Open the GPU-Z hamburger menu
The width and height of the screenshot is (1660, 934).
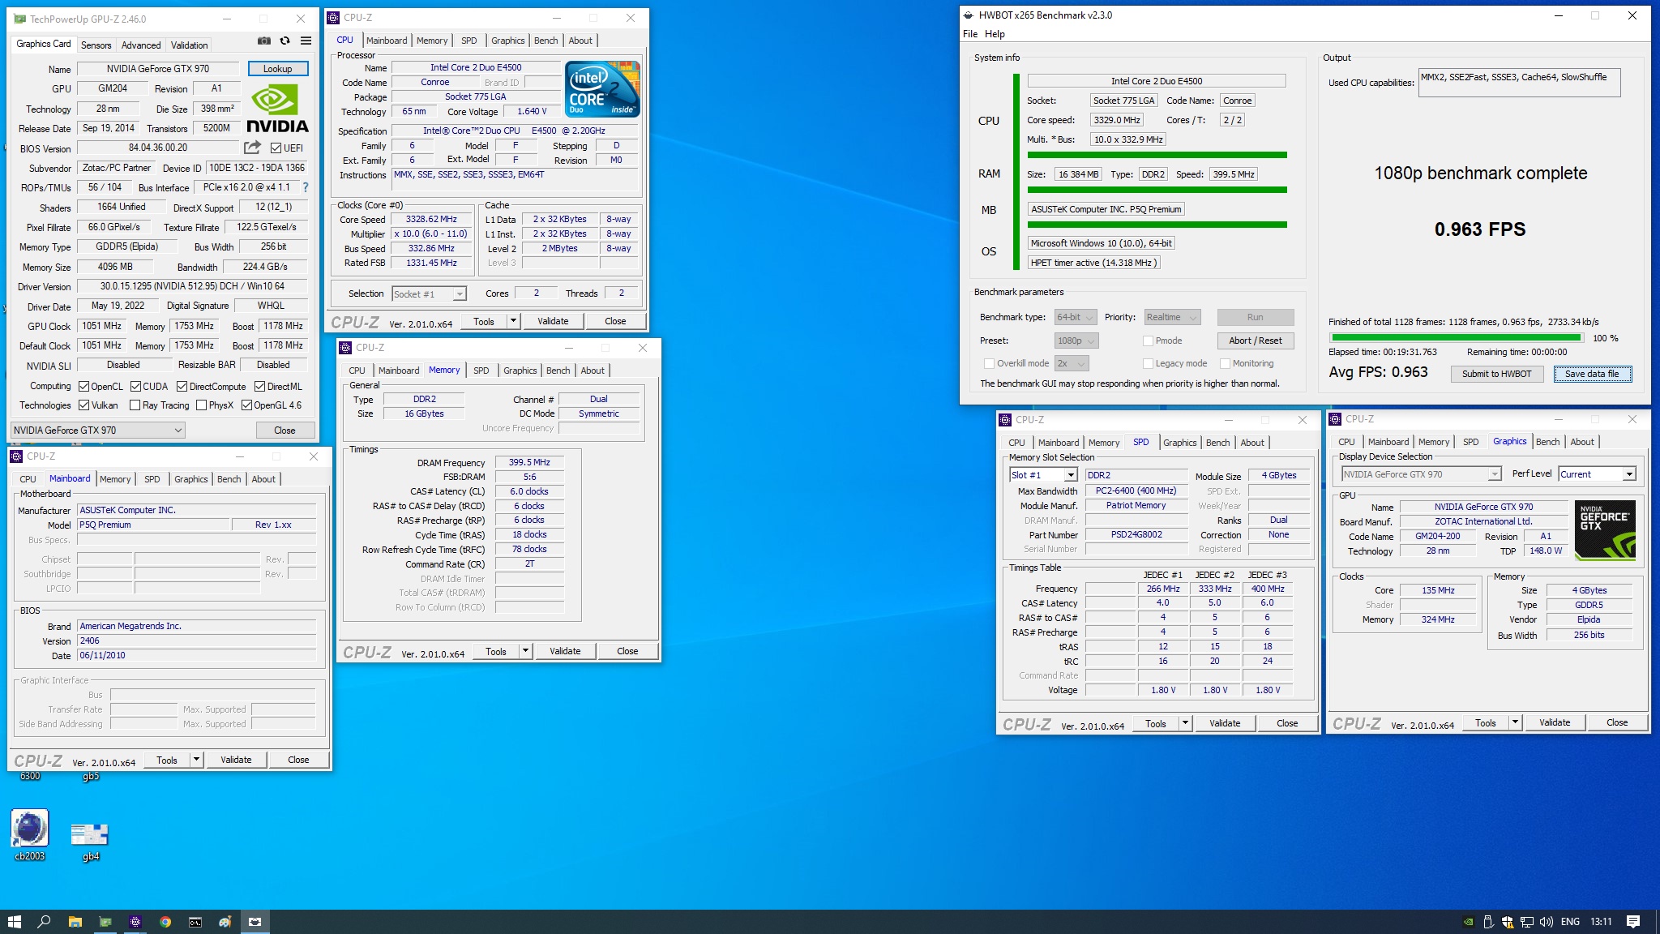tap(306, 41)
